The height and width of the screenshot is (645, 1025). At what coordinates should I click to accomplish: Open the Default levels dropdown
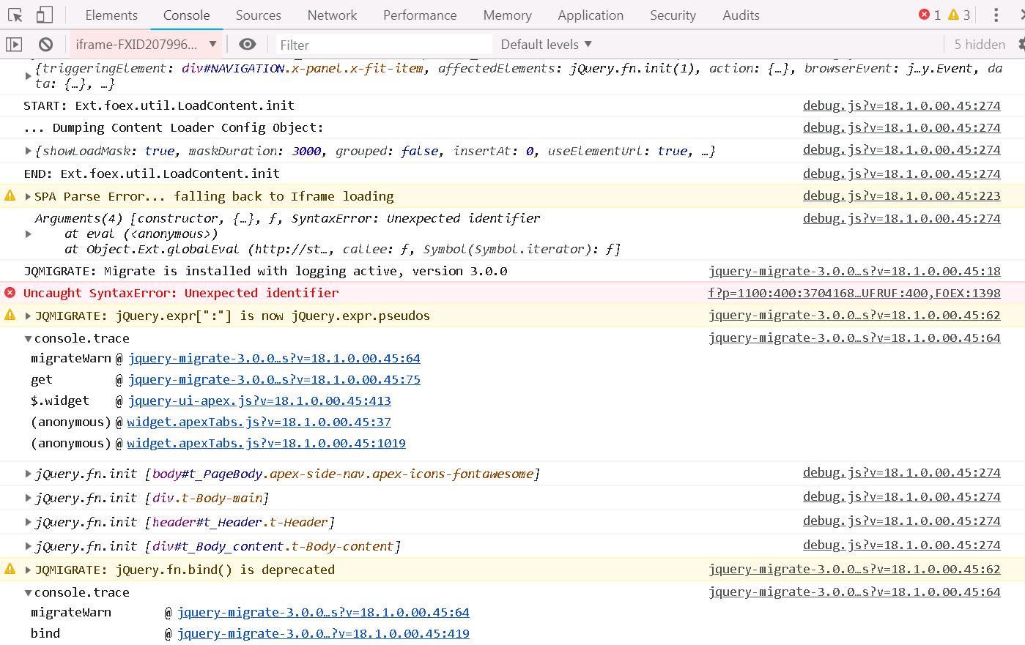point(545,45)
